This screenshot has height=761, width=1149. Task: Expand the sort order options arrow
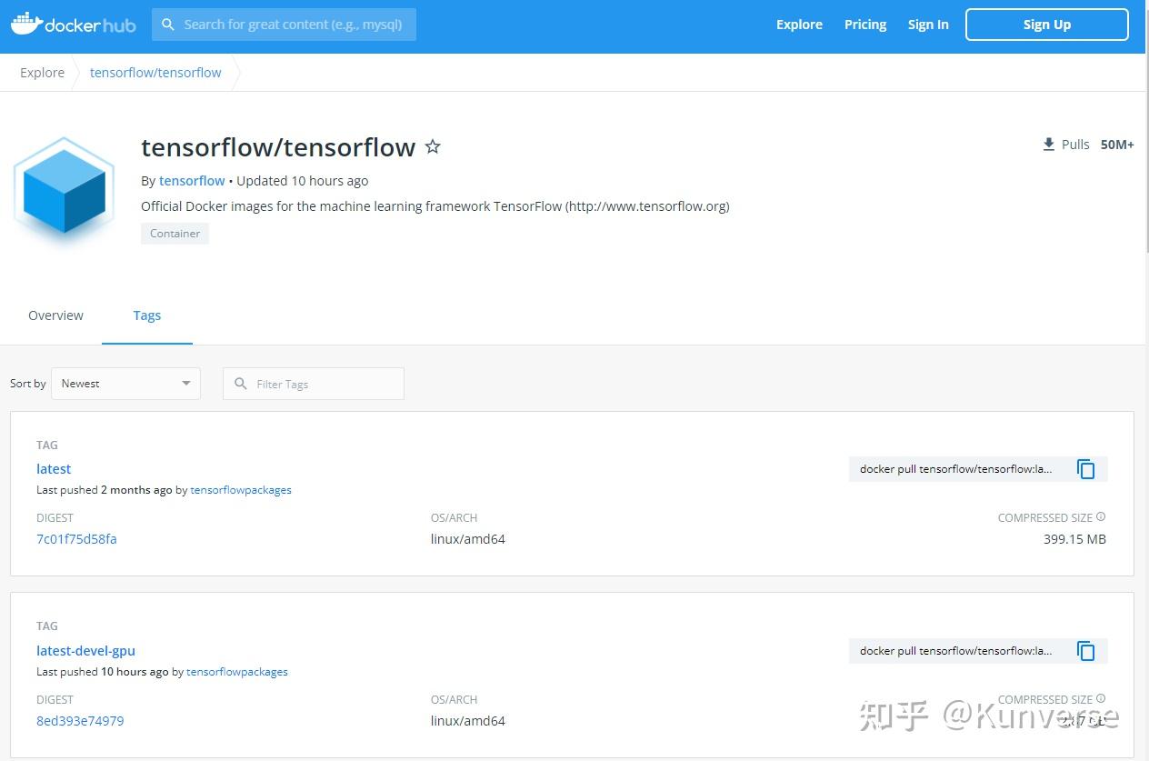click(x=186, y=383)
